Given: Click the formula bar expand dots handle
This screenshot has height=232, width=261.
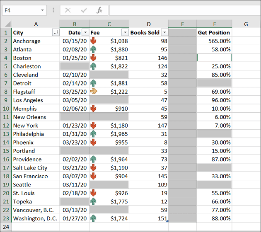Looking at the screenshot, I should pos(53,10).
